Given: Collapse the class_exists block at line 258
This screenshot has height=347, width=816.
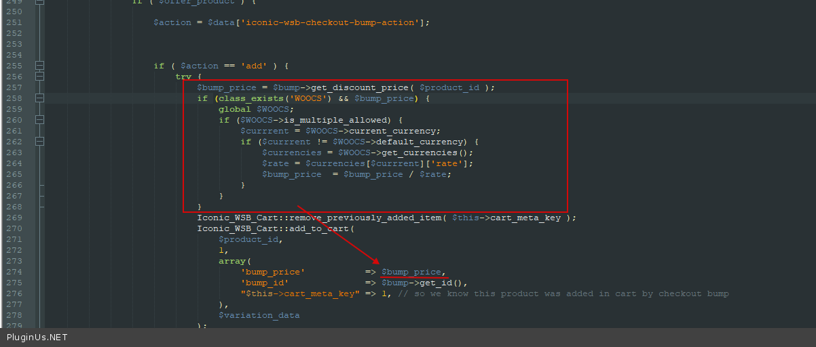Looking at the screenshot, I should (x=39, y=98).
